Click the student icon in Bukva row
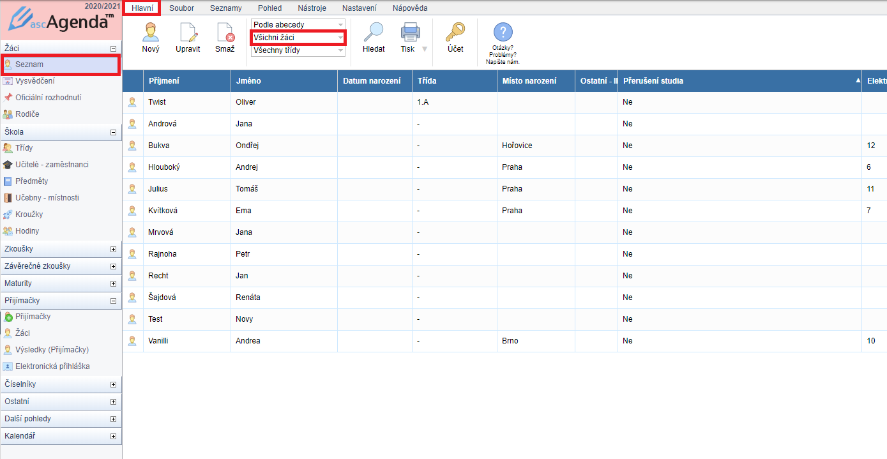The height and width of the screenshot is (459, 887). (132, 146)
